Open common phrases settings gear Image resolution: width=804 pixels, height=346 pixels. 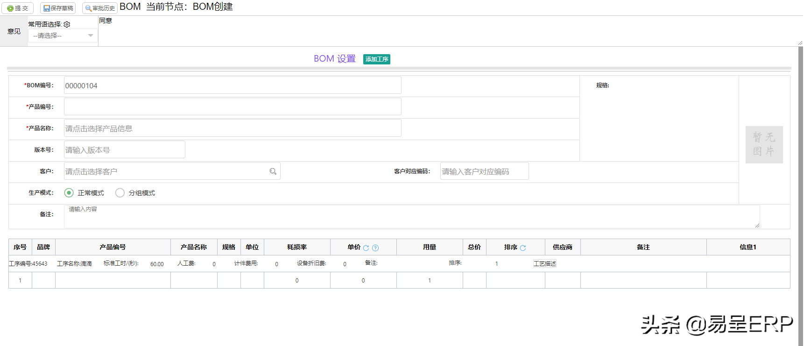click(x=67, y=24)
